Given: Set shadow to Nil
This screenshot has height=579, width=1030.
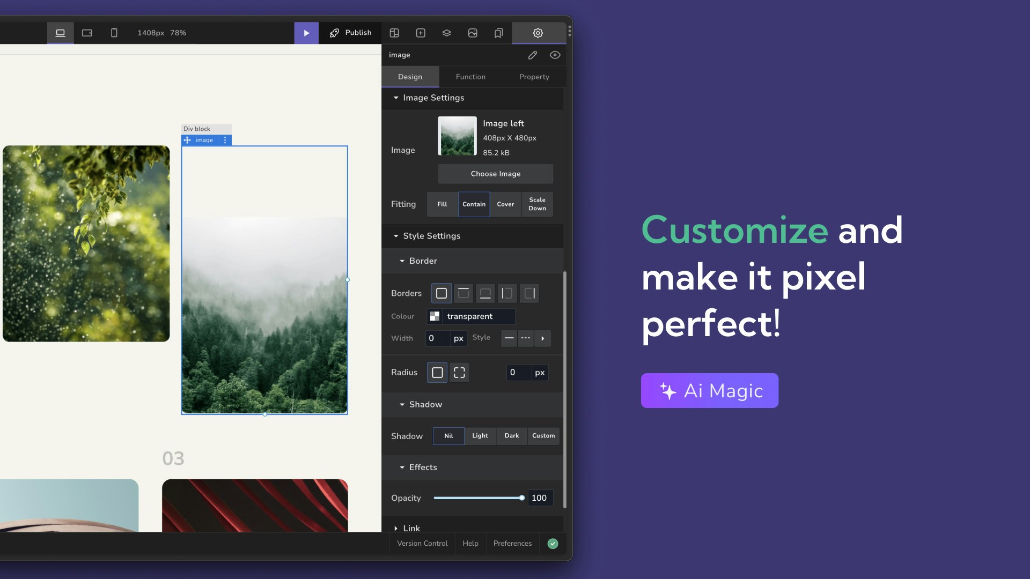Looking at the screenshot, I should click(x=448, y=436).
